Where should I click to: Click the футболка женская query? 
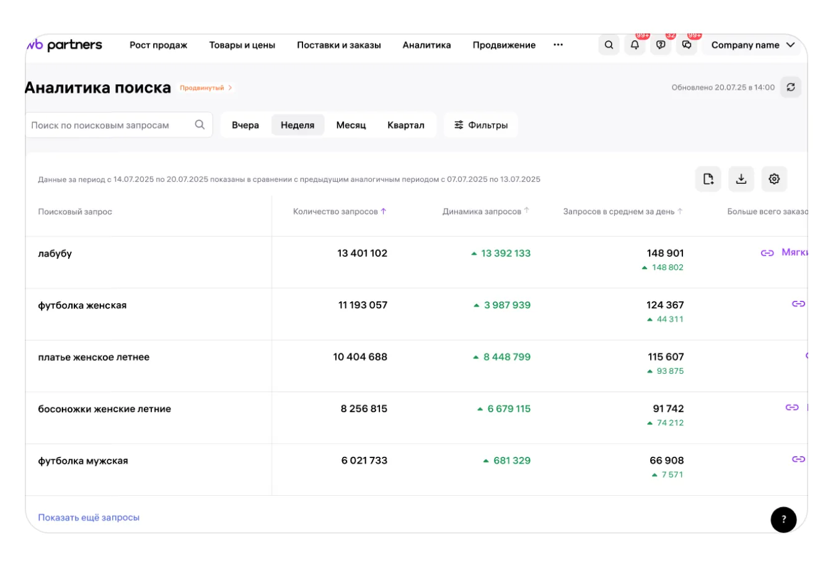point(82,305)
